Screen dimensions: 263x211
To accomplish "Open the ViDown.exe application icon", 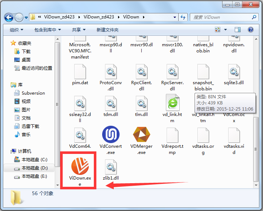I will 80,166.
